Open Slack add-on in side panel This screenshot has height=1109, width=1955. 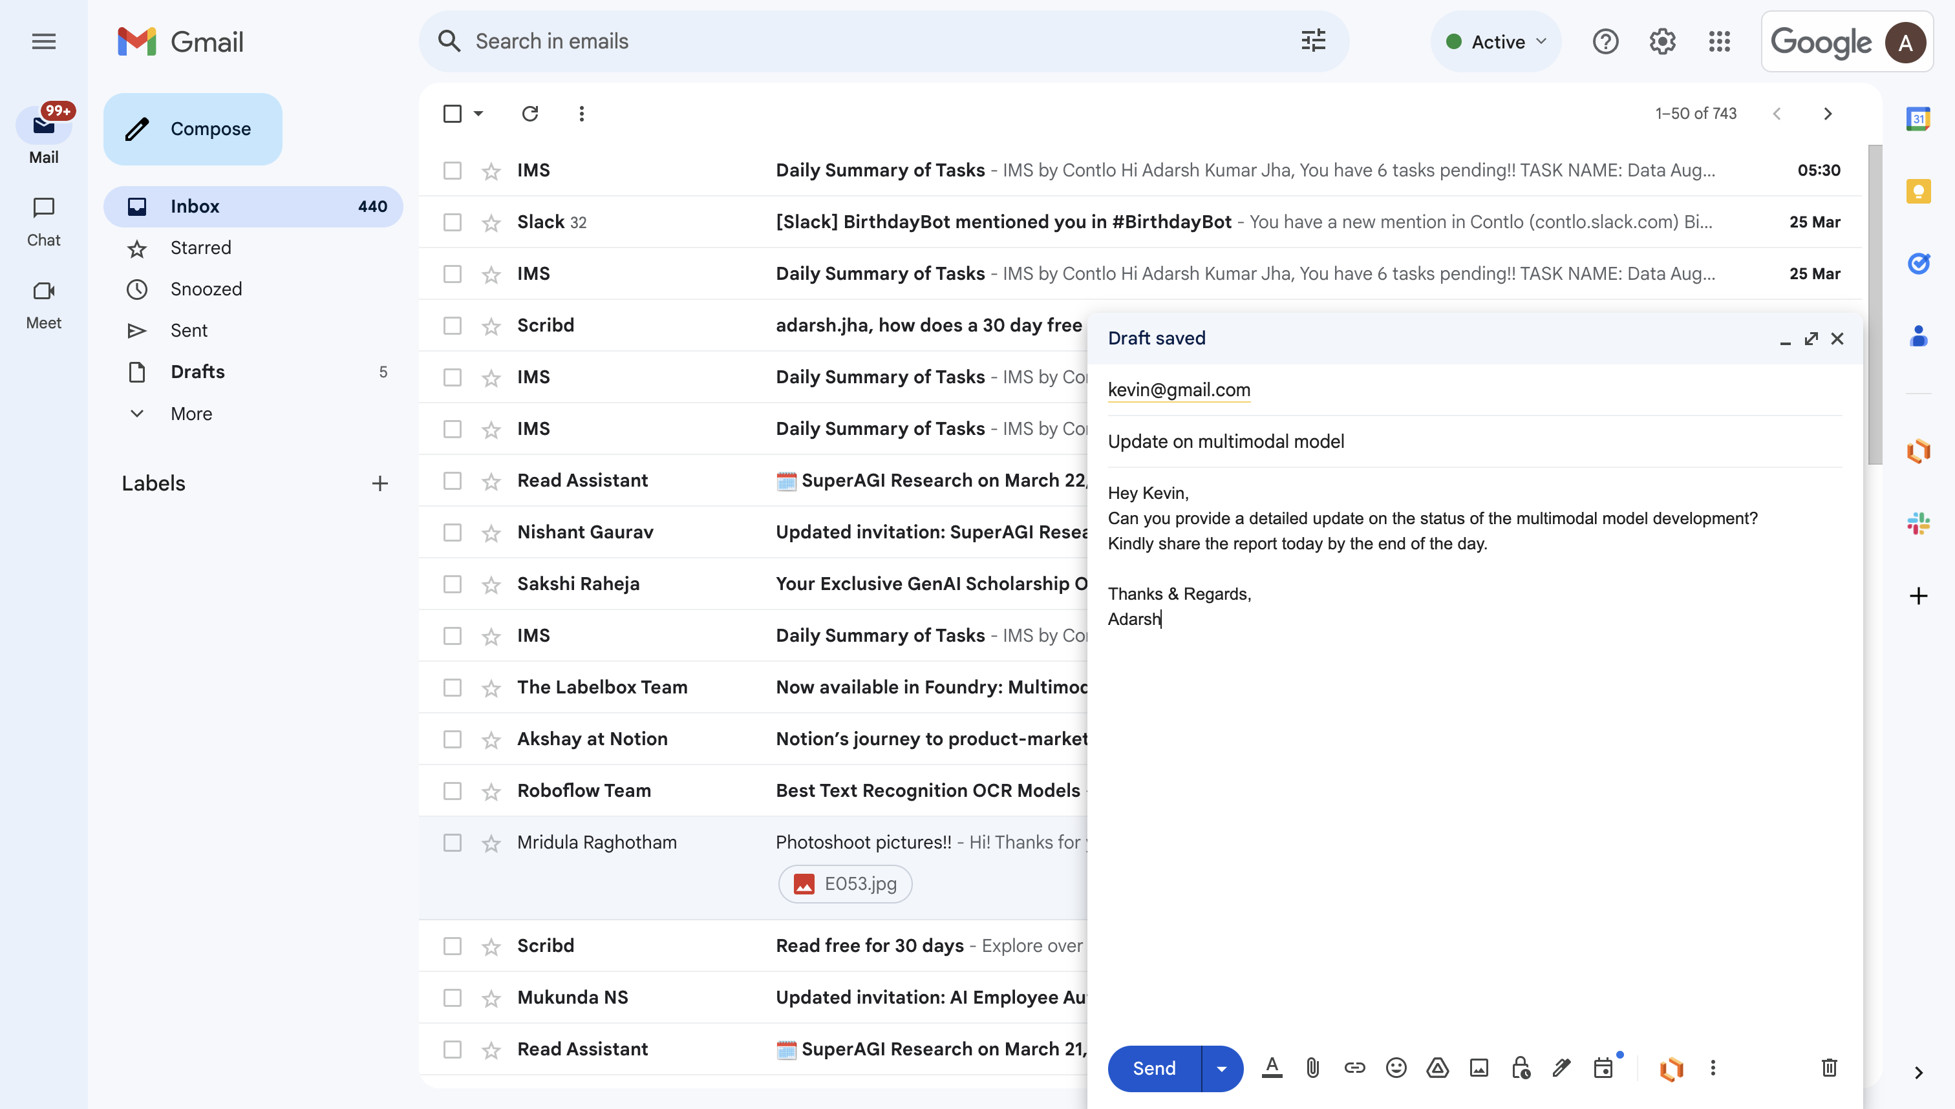1918,524
